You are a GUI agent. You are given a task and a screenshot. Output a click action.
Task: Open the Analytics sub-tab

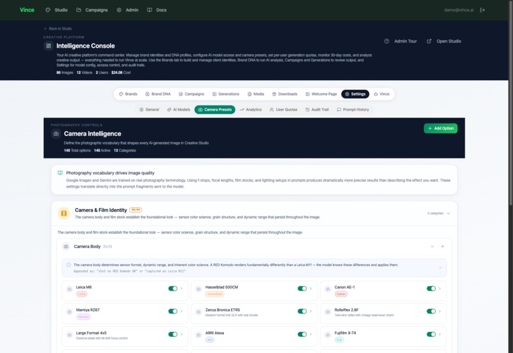coord(251,109)
